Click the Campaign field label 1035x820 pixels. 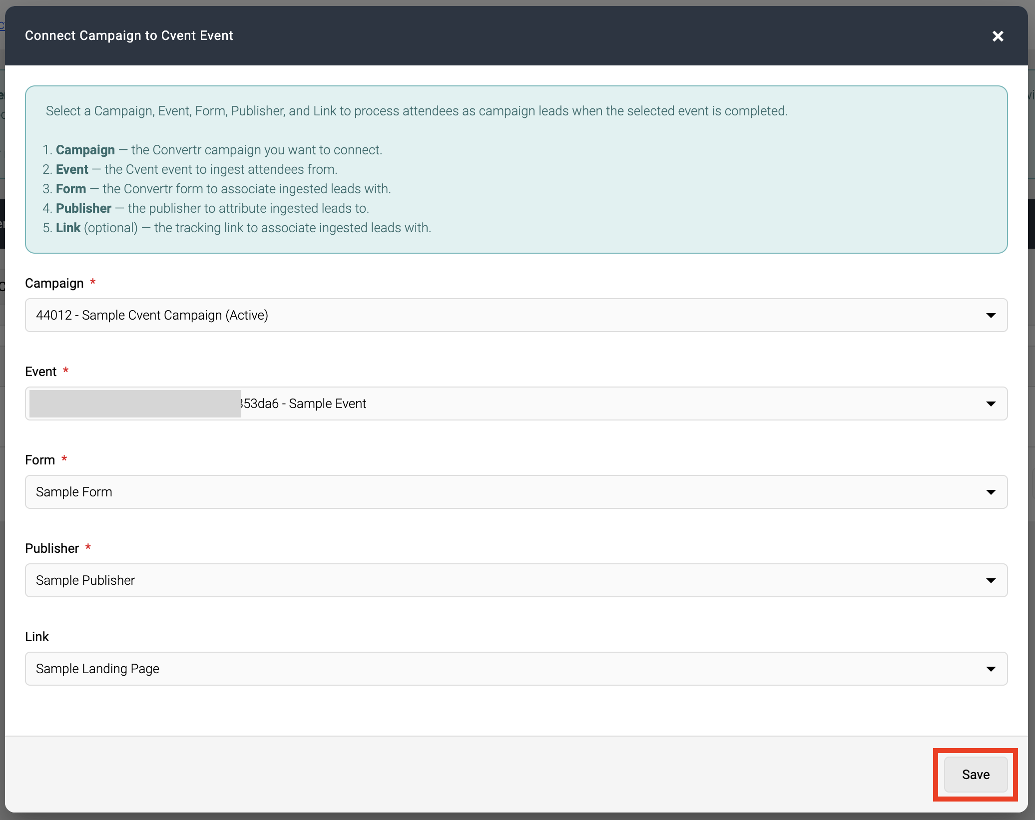[x=54, y=283]
